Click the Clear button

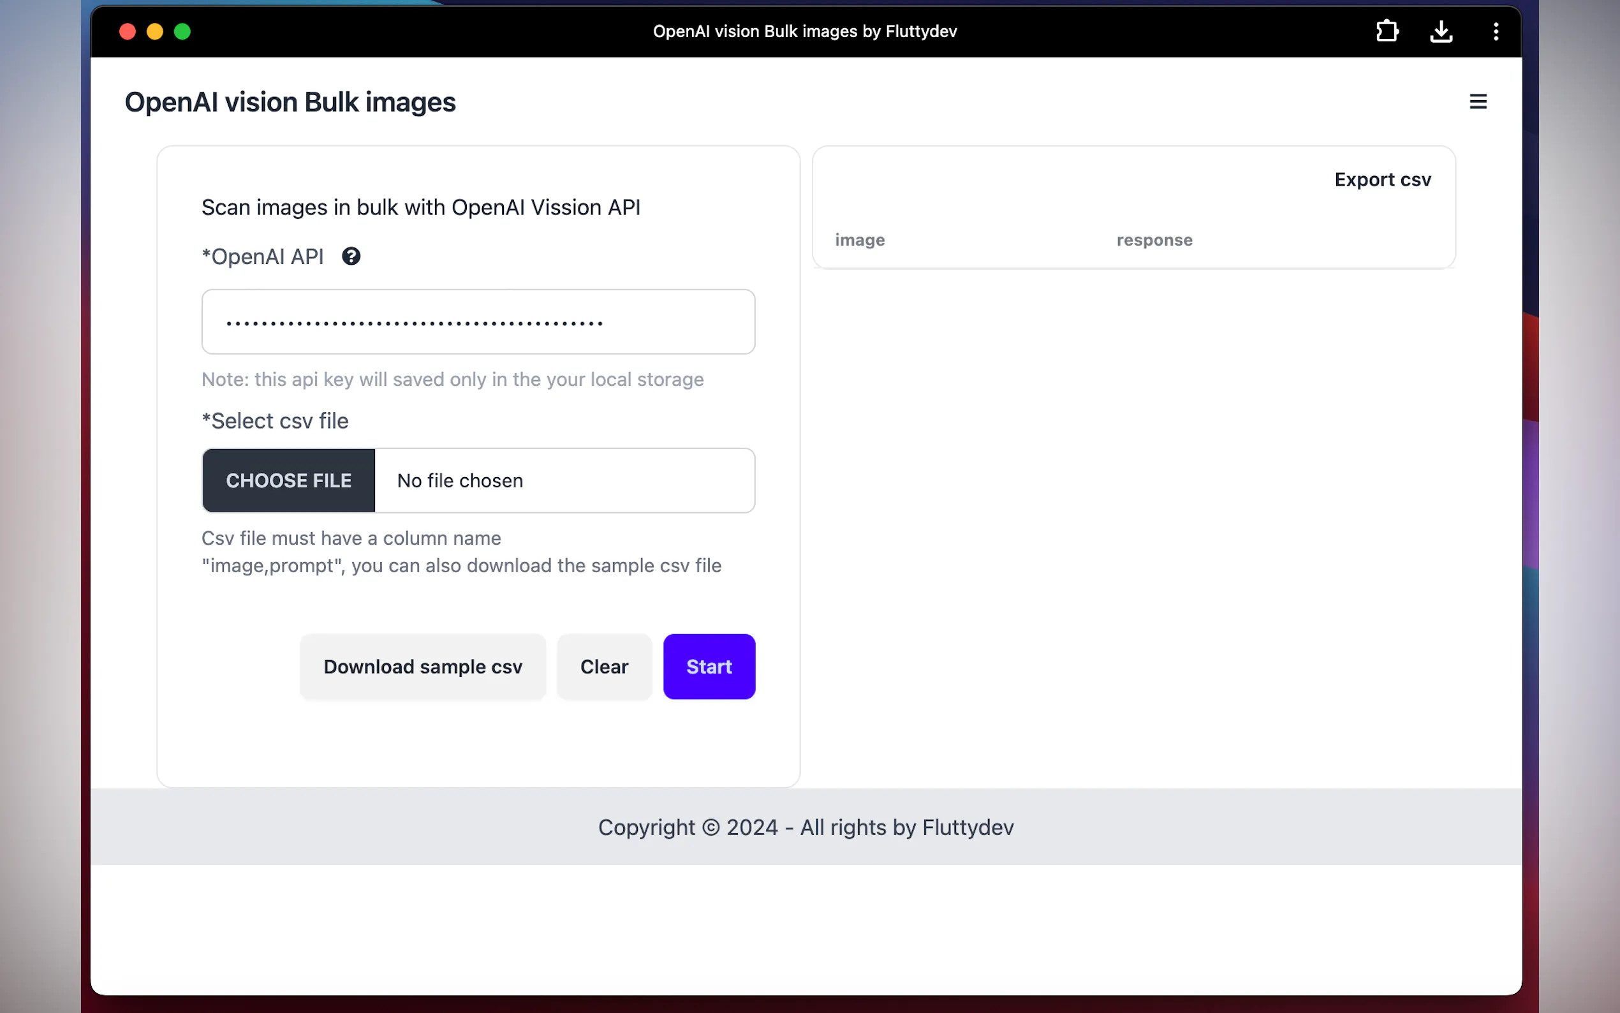click(x=604, y=667)
